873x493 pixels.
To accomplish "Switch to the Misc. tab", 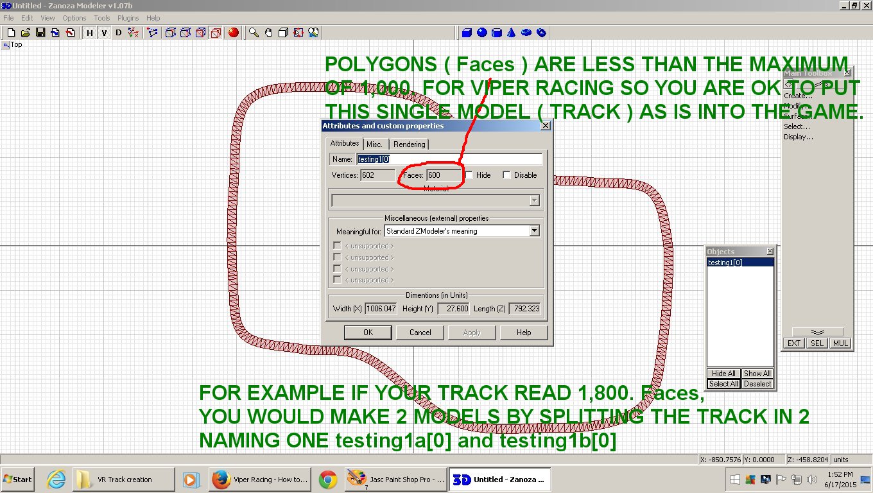I will [x=375, y=144].
